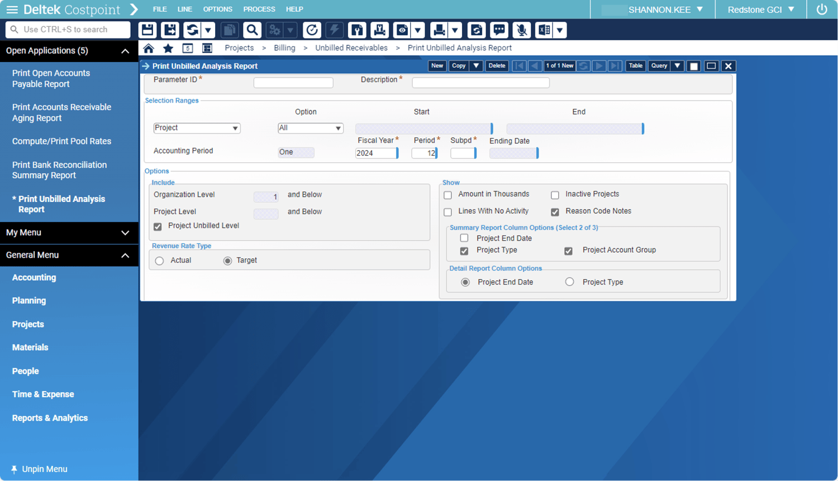The height and width of the screenshot is (481, 838).
Task: Click the Home breadcrumb icon
Action: tap(149, 48)
